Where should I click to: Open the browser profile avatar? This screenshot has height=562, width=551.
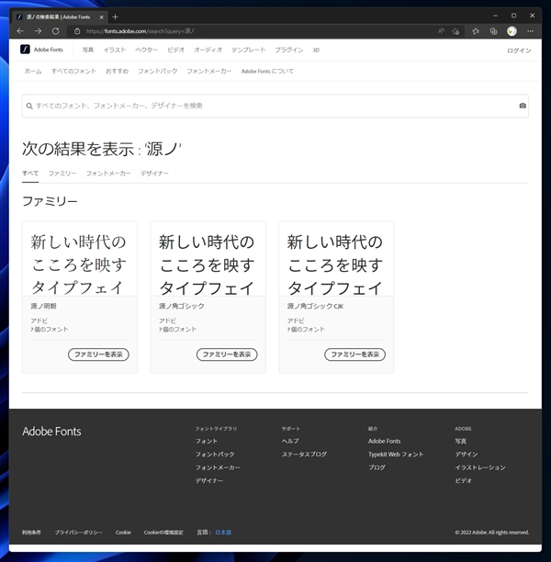[512, 31]
